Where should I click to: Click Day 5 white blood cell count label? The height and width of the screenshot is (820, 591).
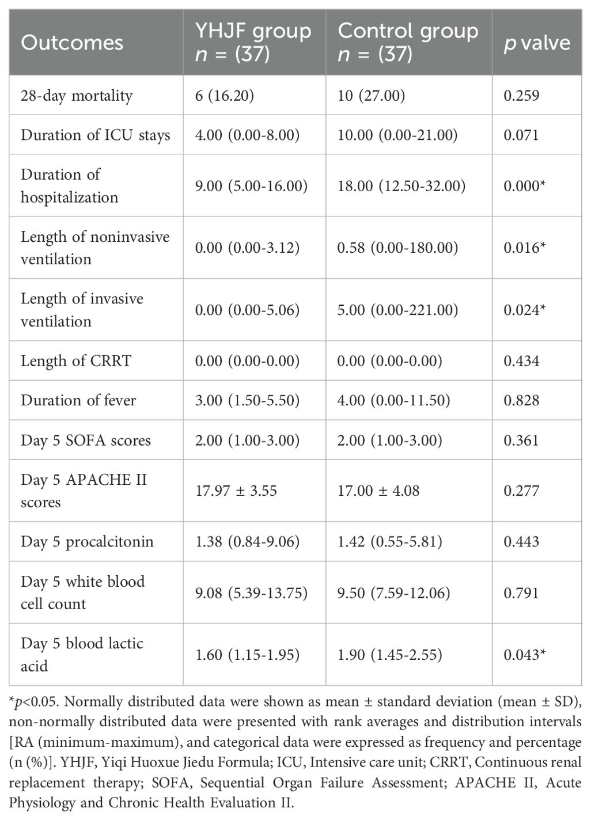pyautogui.click(x=82, y=593)
